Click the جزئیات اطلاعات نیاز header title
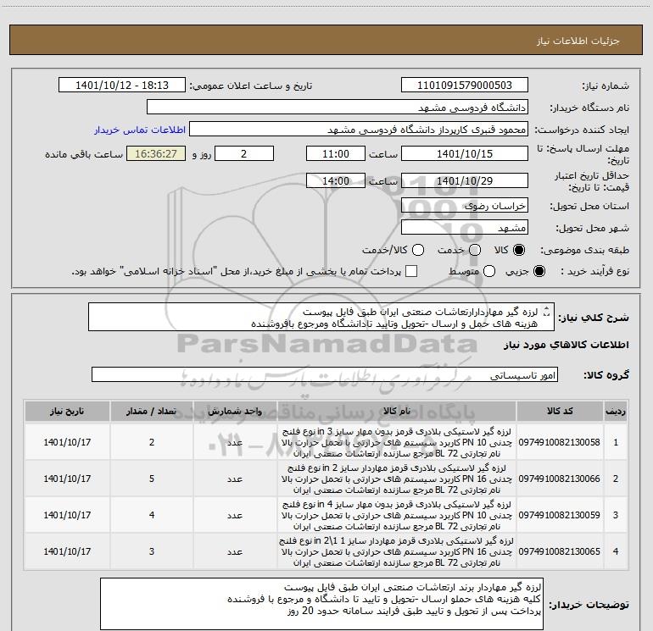The image size is (653, 631). [578, 41]
